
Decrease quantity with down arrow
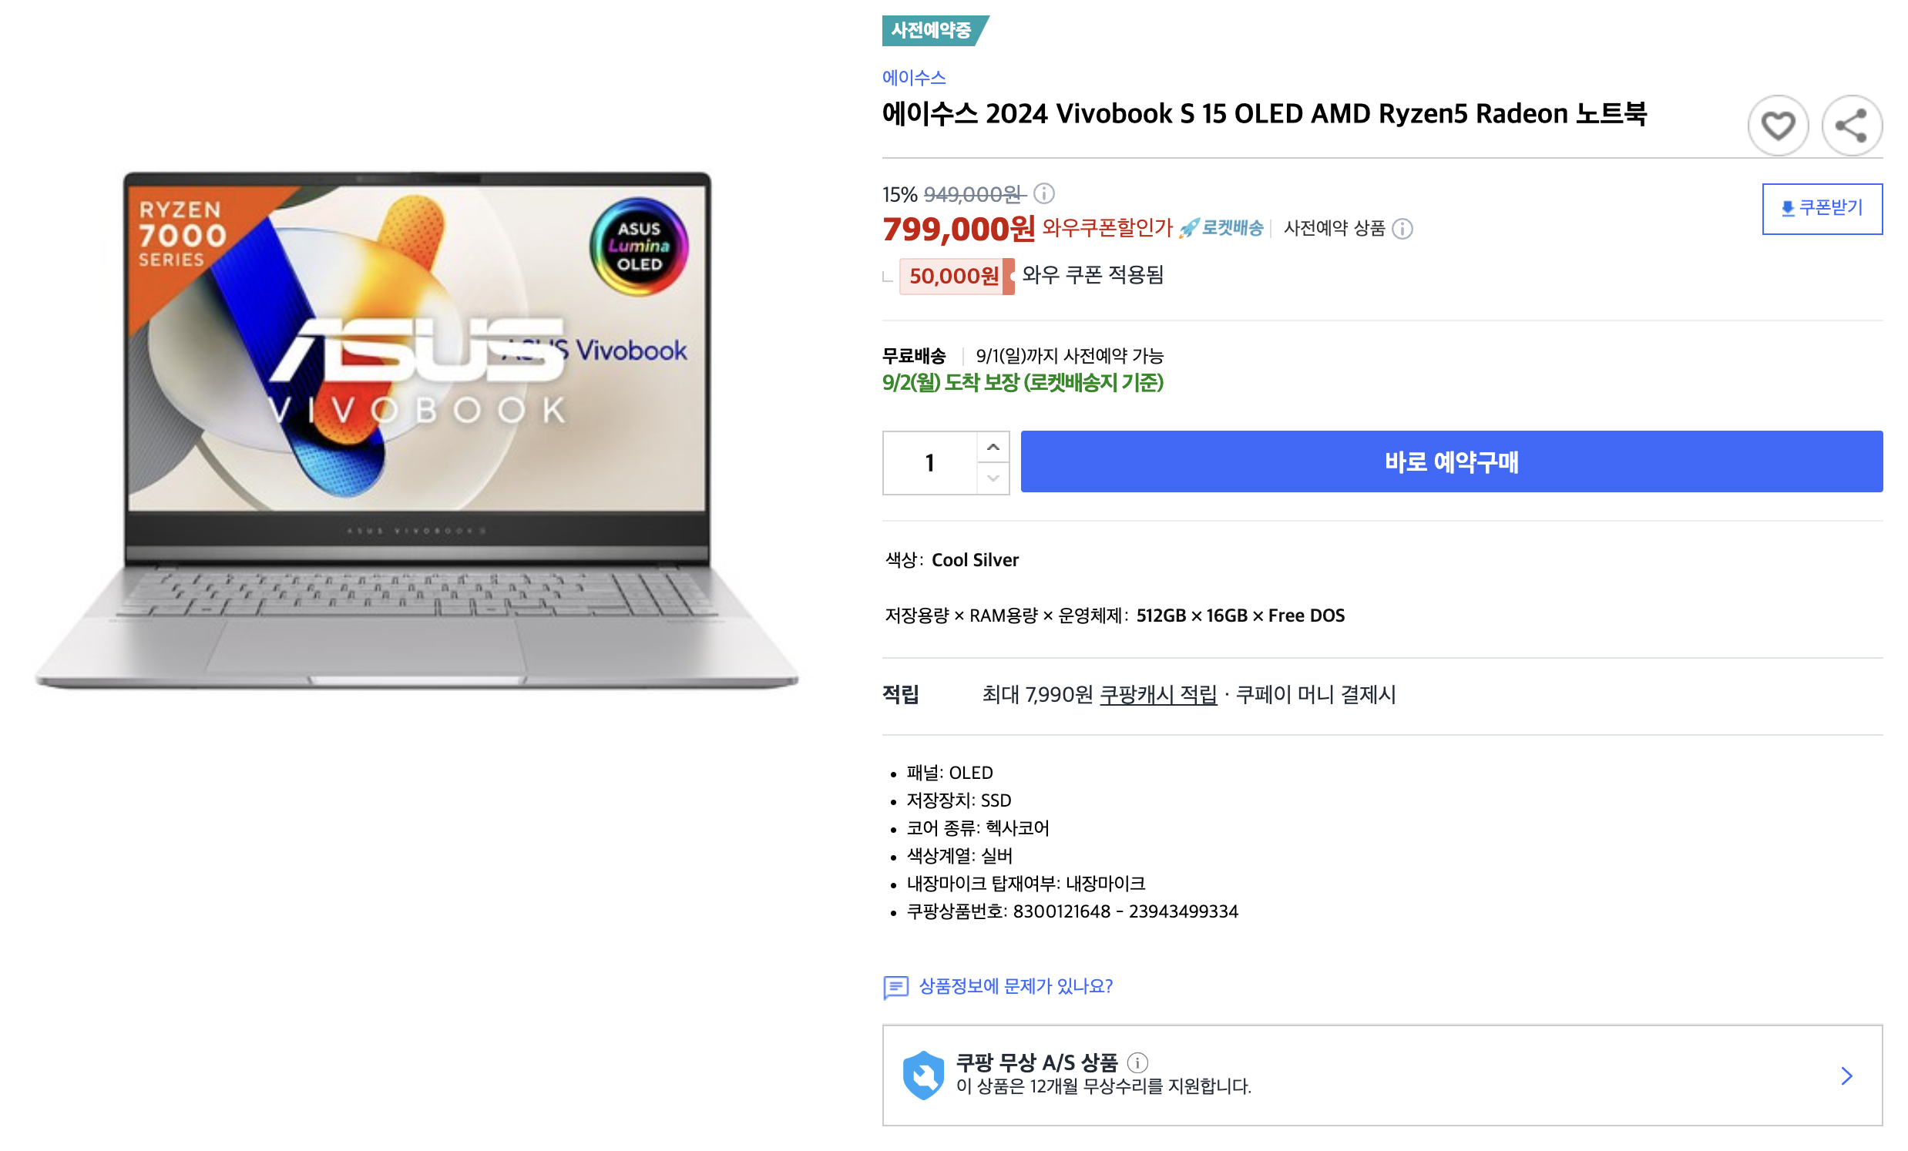click(993, 478)
